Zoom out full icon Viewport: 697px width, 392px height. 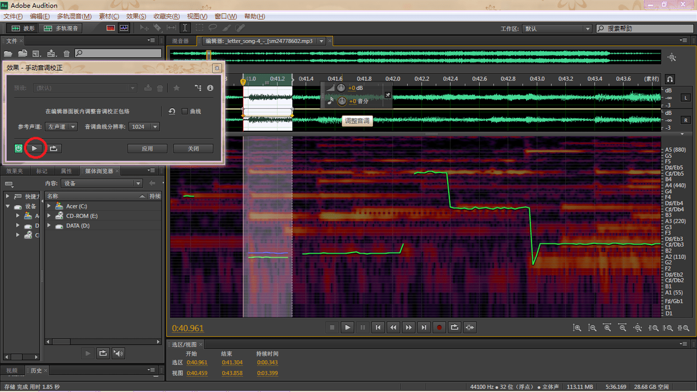click(x=637, y=327)
